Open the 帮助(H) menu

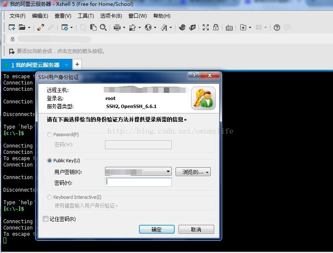pos(162,16)
